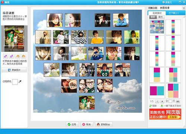Viewport: 186px width, 134px height.
Task: Click the template panel vertical scrollbar
Action: pyautogui.click(x=184, y=71)
